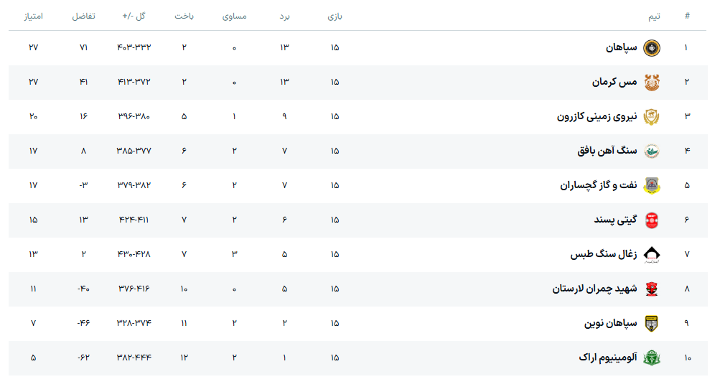Click the زغال سنگ طبس logo

651,255
